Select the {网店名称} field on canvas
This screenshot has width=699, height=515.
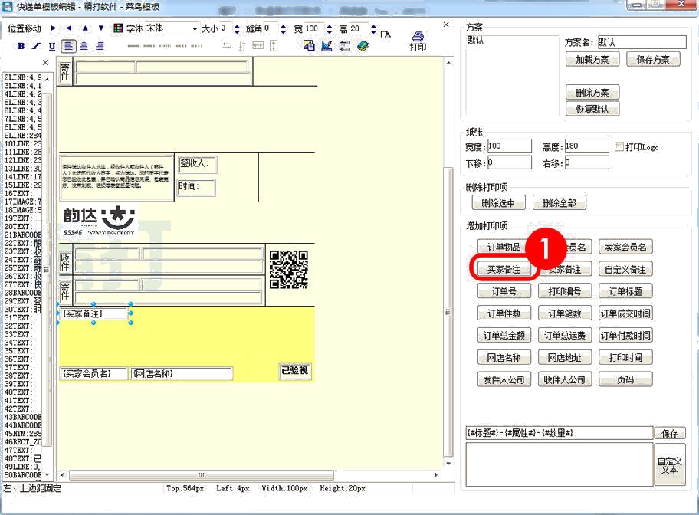click(181, 374)
